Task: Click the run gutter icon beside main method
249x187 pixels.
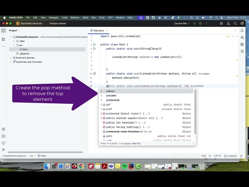Action: [x=95, y=49]
